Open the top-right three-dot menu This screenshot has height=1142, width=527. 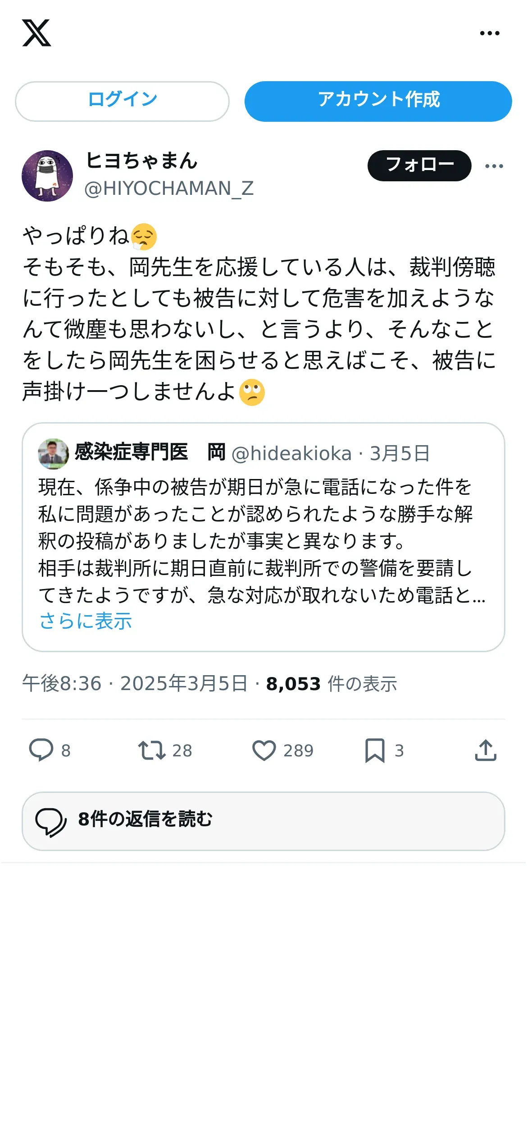pyautogui.click(x=489, y=33)
